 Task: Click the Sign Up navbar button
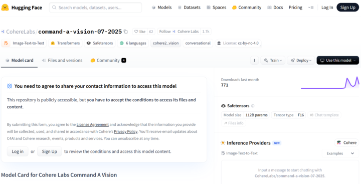click(x=347, y=8)
